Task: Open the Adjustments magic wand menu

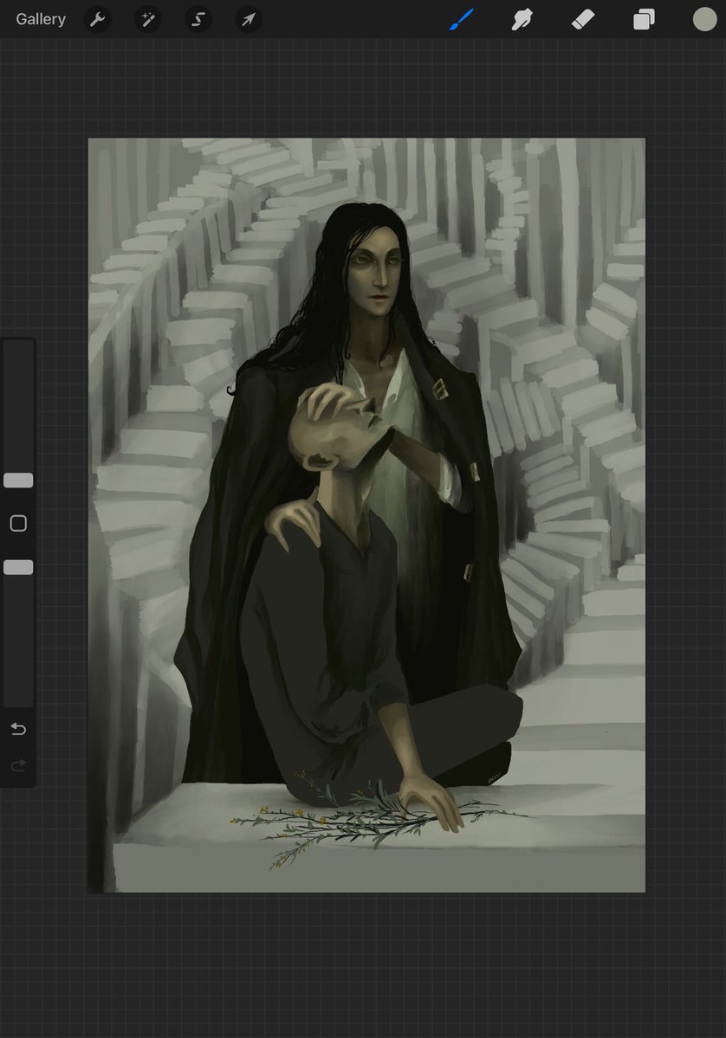Action: click(148, 19)
